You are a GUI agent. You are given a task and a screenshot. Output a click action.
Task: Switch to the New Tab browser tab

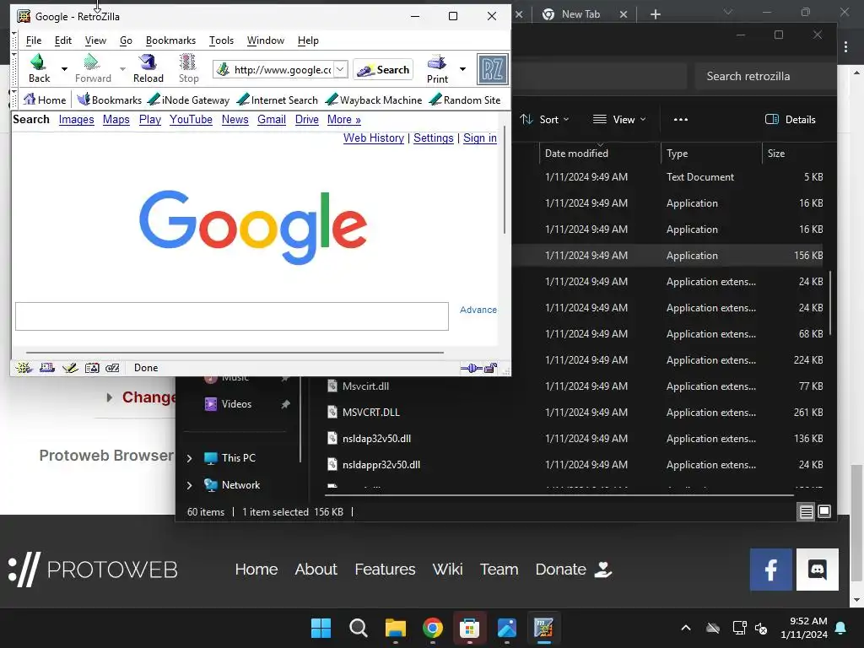[580, 14]
